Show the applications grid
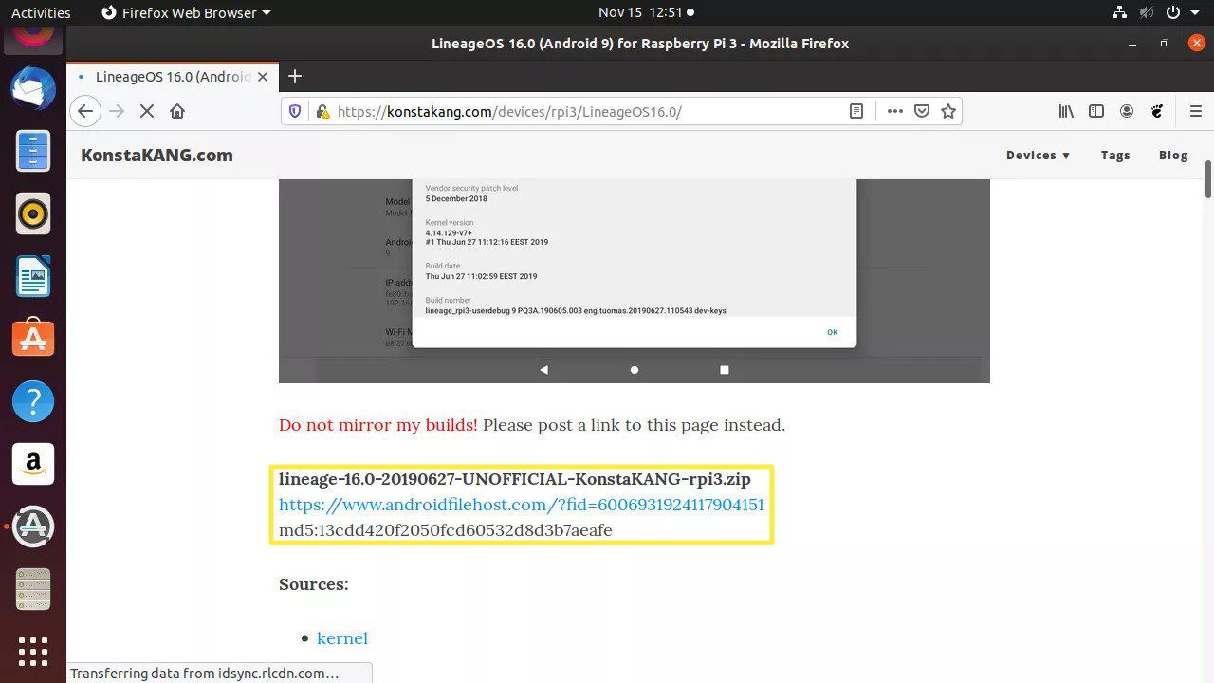Image resolution: width=1214 pixels, height=683 pixels. tap(33, 652)
